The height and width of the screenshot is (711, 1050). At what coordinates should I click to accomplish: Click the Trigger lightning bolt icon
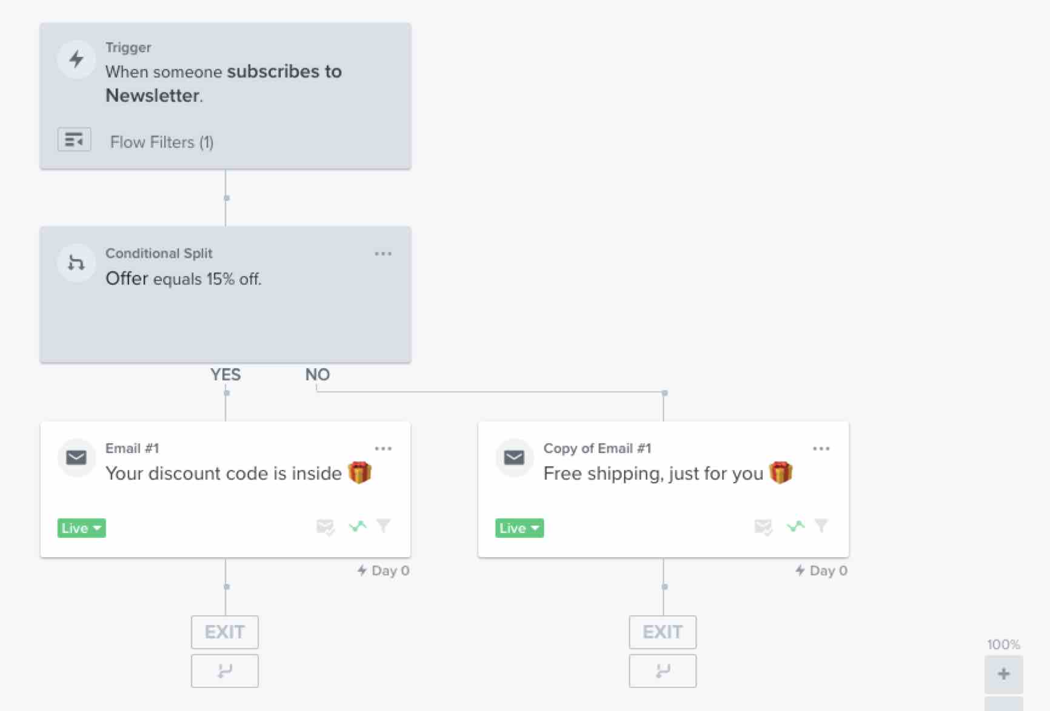coord(76,59)
